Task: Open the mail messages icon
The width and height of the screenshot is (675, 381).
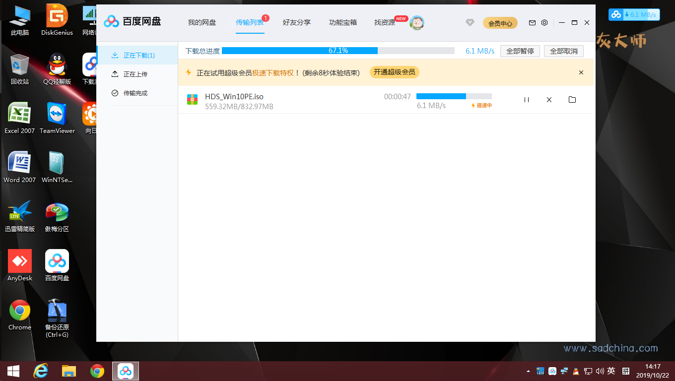Action: click(x=532, y=23)
